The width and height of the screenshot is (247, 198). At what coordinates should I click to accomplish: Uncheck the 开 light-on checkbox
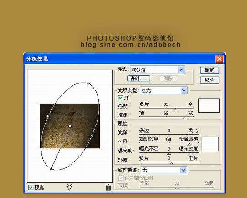point(120,98)
